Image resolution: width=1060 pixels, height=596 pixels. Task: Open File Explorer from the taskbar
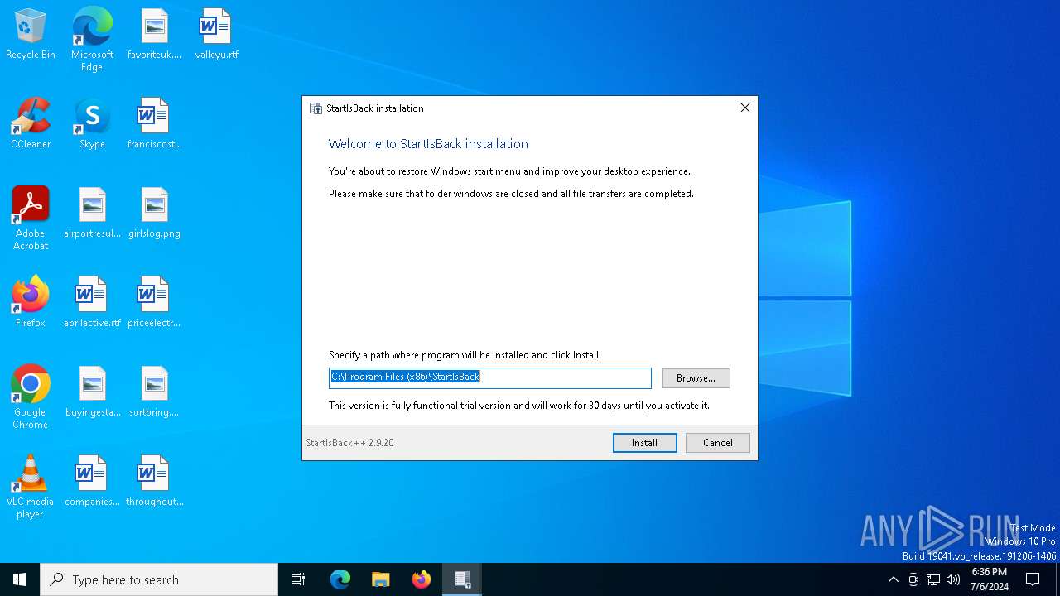point(381,579)
